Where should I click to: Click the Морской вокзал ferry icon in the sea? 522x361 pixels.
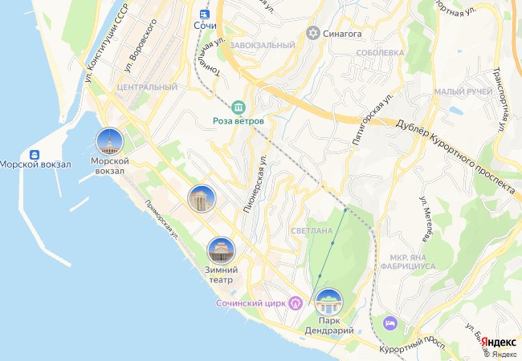coord(35,155)
